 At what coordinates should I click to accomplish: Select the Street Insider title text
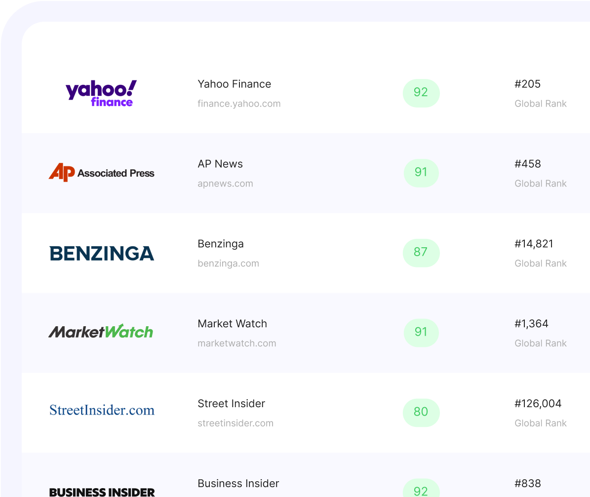coord(231,404)
